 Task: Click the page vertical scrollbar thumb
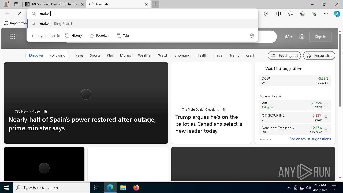tap(340, 70)
